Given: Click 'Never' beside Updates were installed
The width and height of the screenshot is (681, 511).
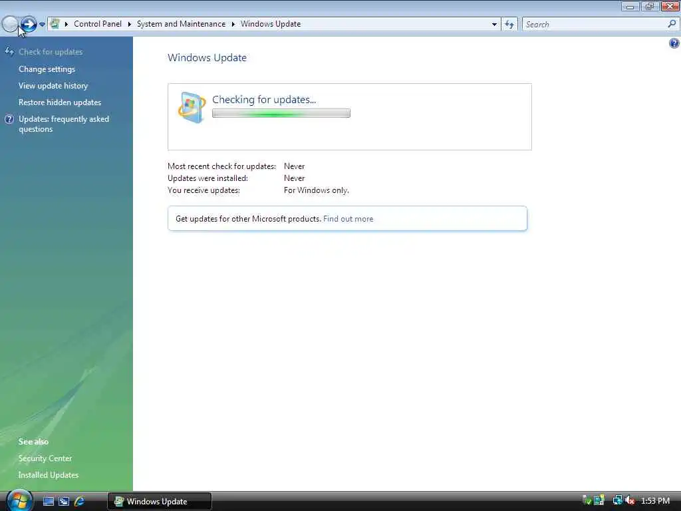Looking at the screenshot, I should 295,178.
